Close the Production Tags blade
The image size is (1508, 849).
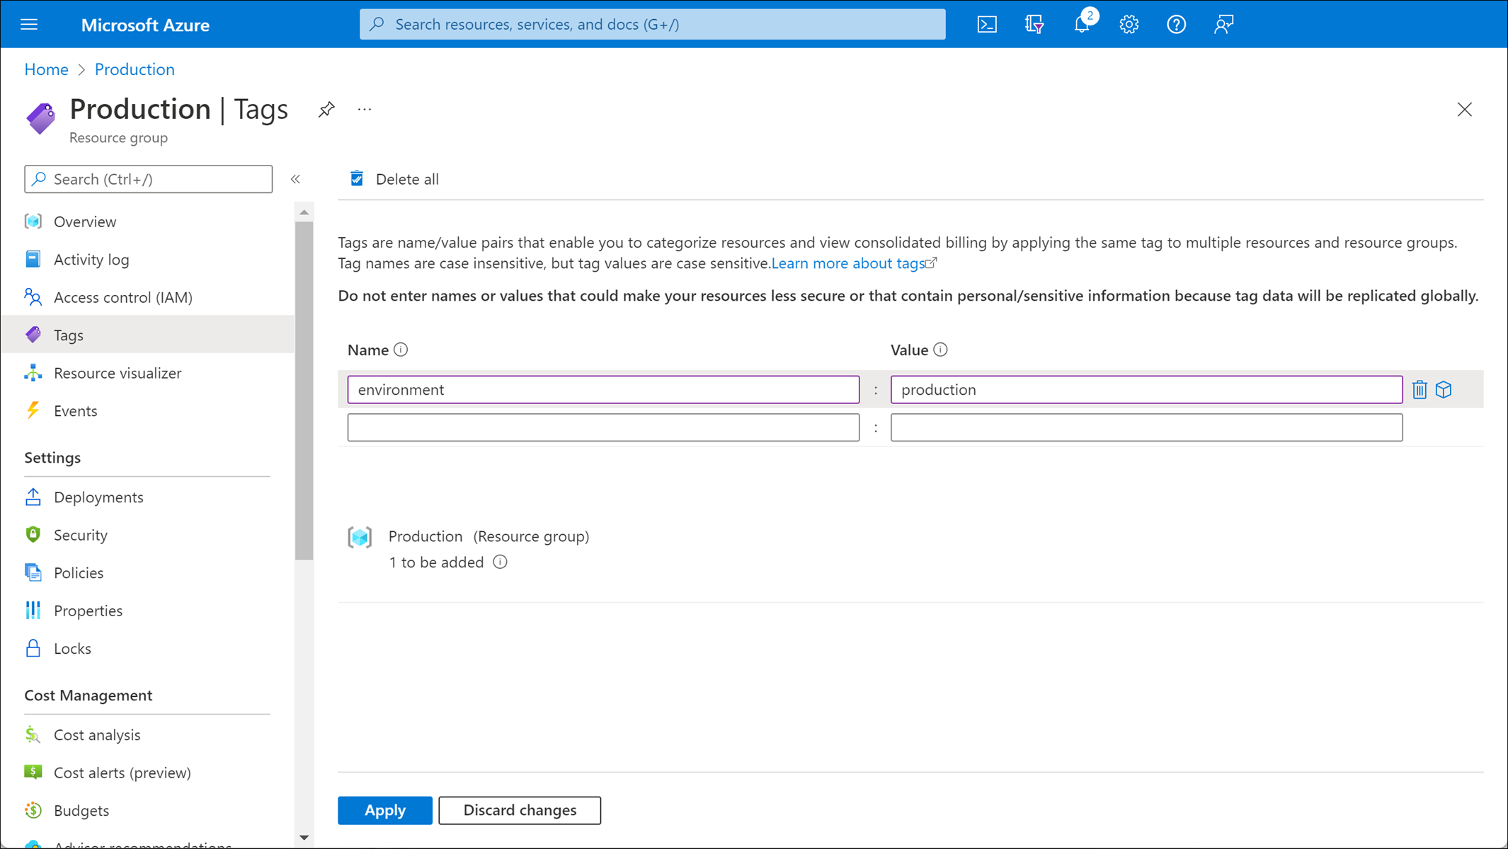point(1464,110)
